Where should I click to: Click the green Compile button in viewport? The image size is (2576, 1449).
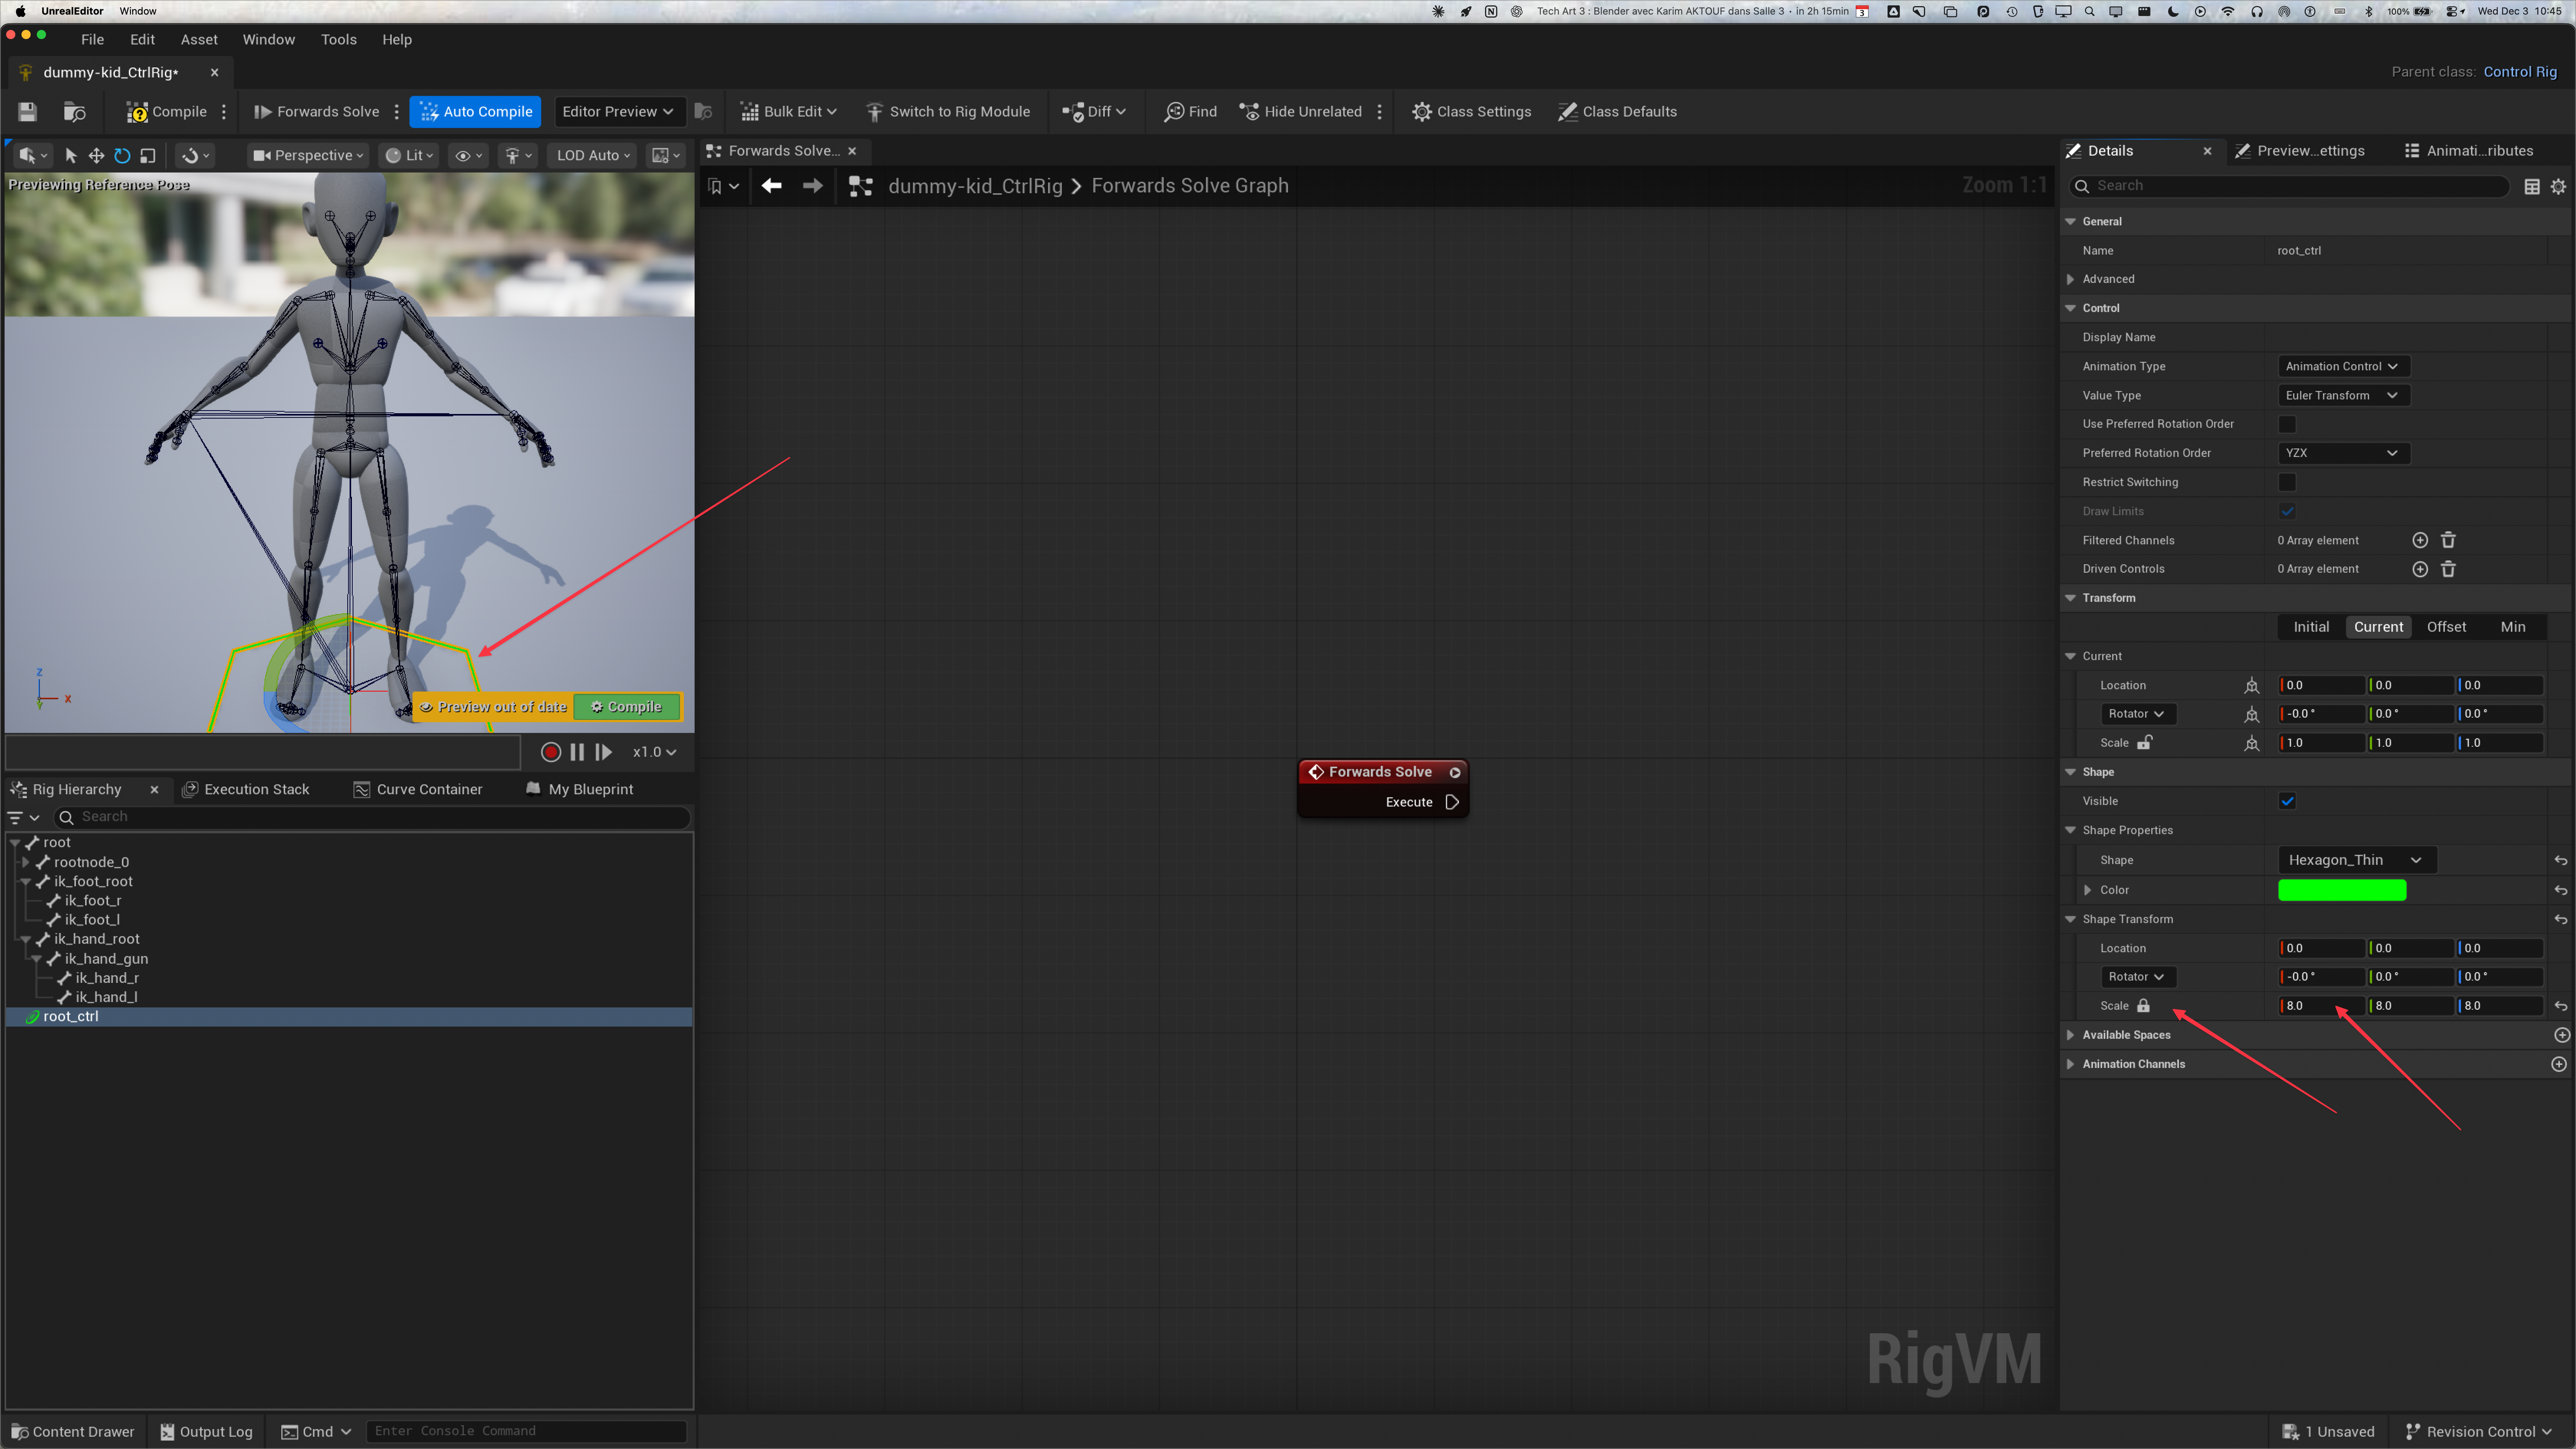click(x=627, y=707)
